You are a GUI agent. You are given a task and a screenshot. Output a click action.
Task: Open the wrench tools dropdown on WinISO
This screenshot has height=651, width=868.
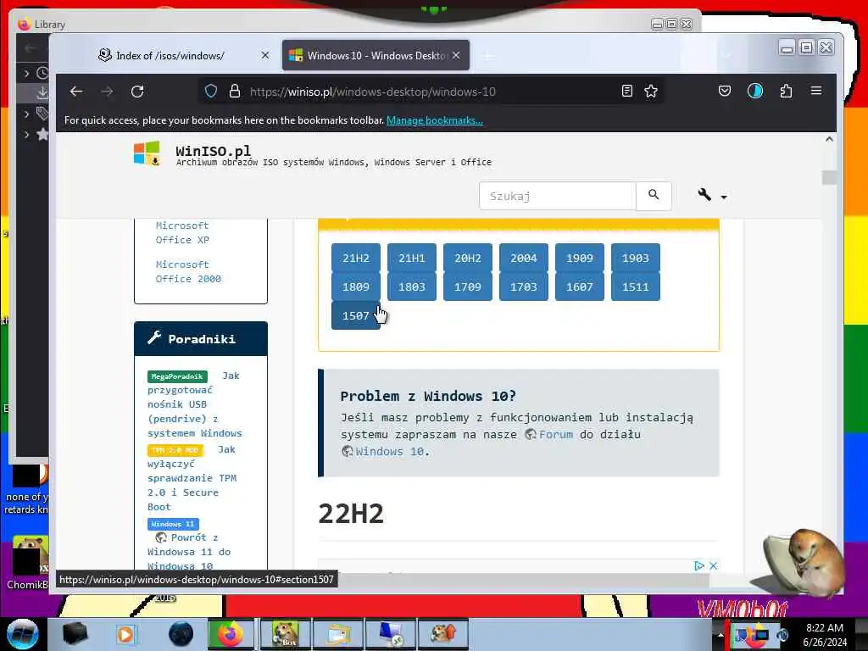pyautogui.click(x=711, y=196)
